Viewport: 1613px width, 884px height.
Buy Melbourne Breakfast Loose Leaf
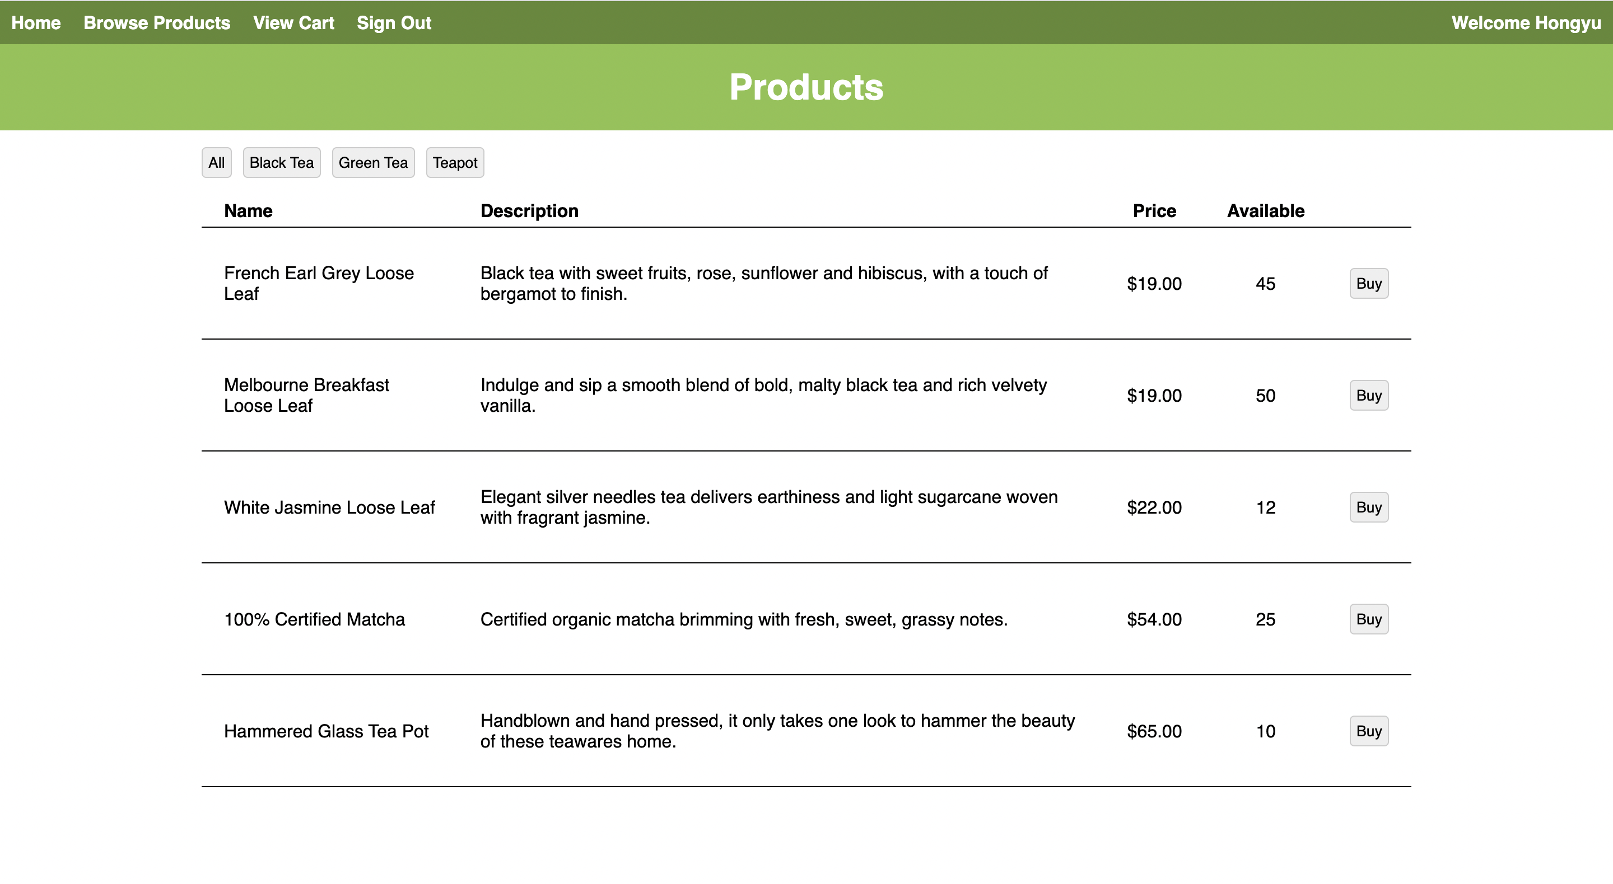point(1368,396)
